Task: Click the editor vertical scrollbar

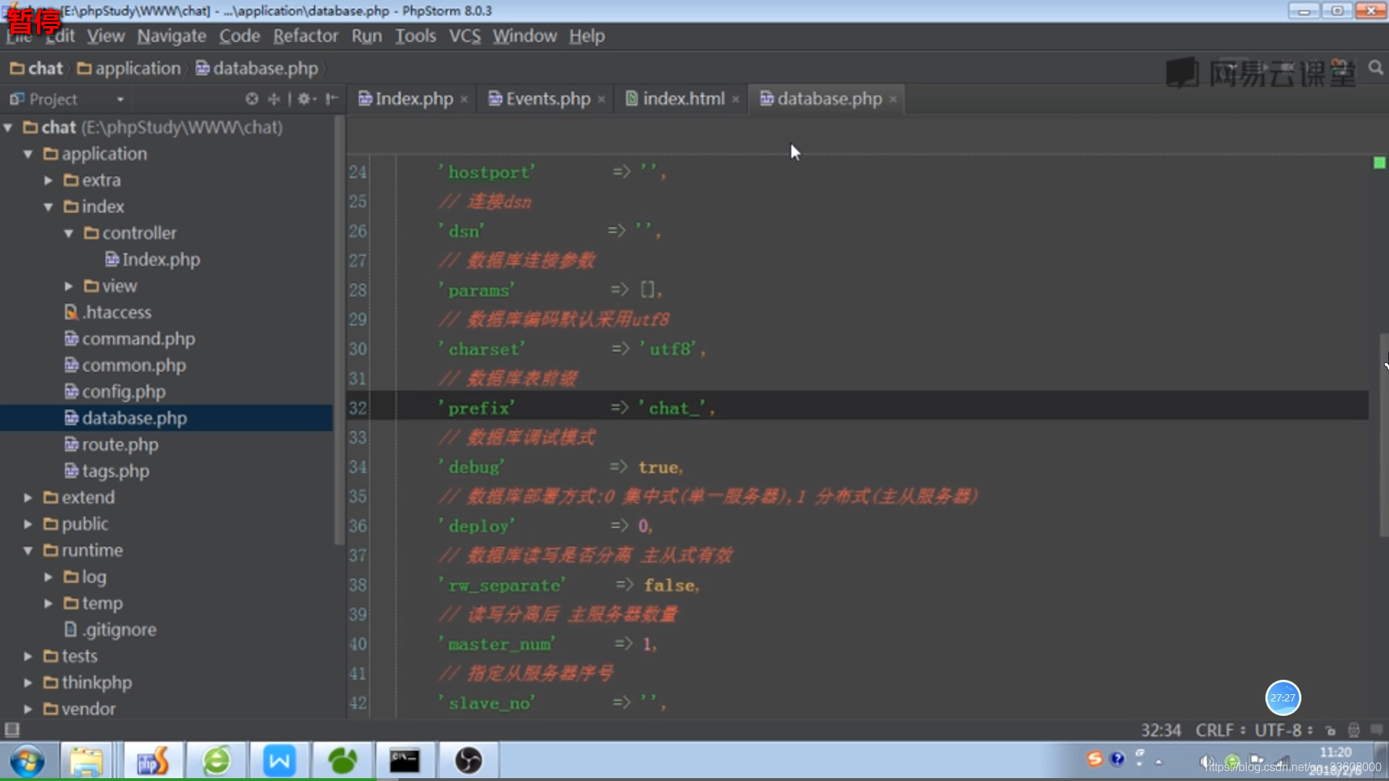Action: [1383, 435]
